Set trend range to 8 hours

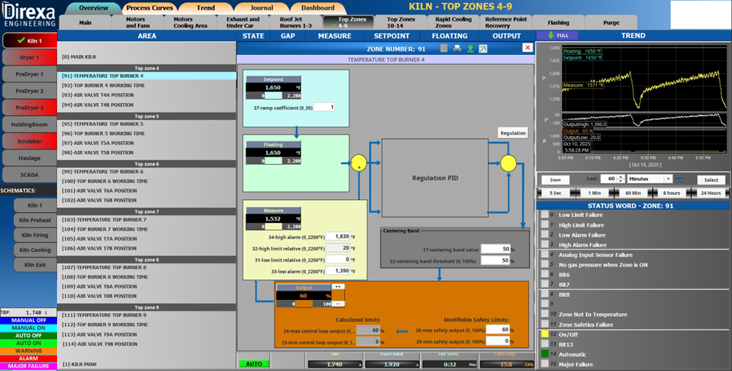tap(671, 192)
